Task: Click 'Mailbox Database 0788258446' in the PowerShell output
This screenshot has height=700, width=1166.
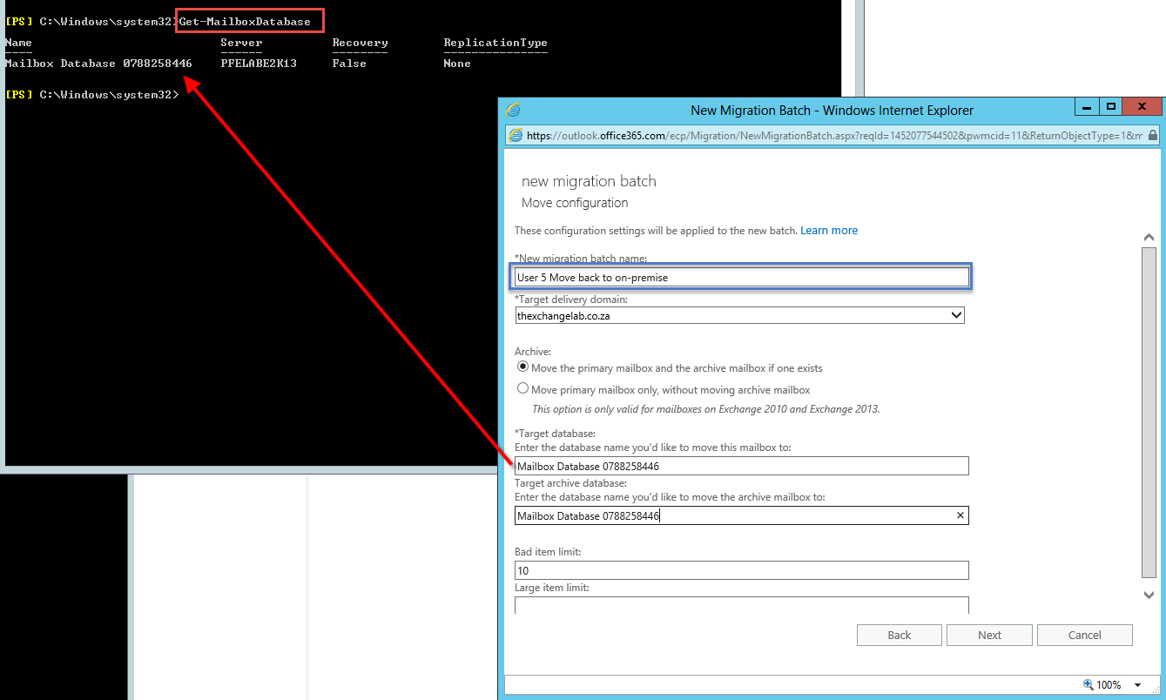Action: coord(98,64)
